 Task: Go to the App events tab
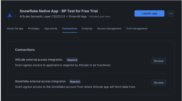[x=51, y=29]
